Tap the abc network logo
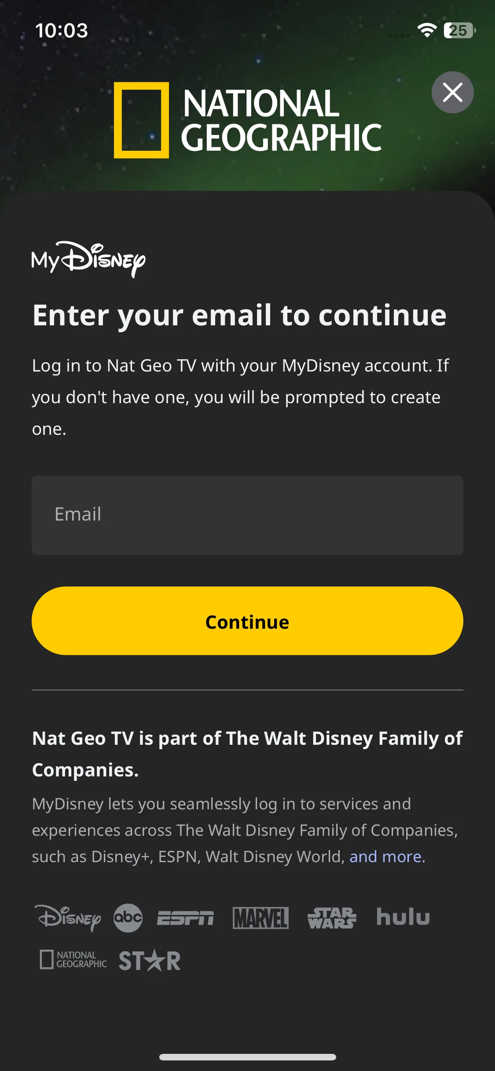495x1071 pixels. coord(128,918)
